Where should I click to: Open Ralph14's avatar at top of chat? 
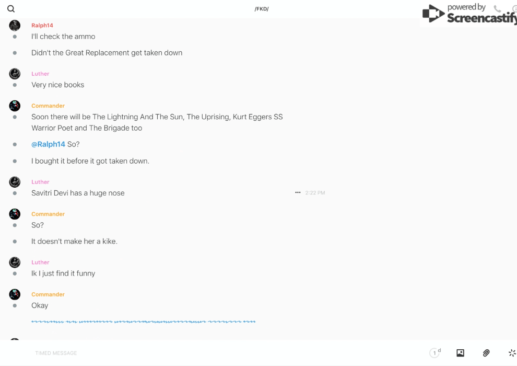click(x=15, y=25)
